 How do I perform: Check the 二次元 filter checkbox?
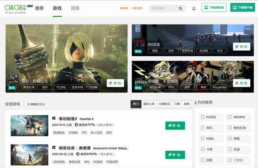230,160
